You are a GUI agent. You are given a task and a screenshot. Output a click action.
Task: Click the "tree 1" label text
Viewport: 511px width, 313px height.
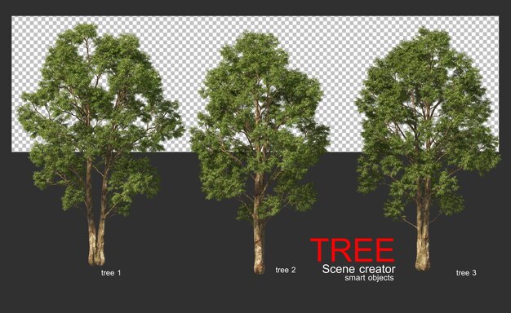point(111,273)
